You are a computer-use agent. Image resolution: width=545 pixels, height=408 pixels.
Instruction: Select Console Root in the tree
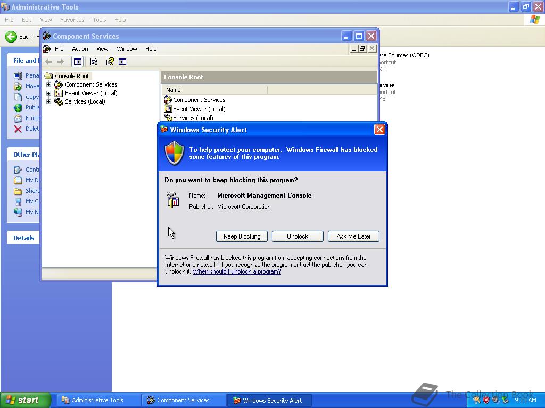click(72, 76)
